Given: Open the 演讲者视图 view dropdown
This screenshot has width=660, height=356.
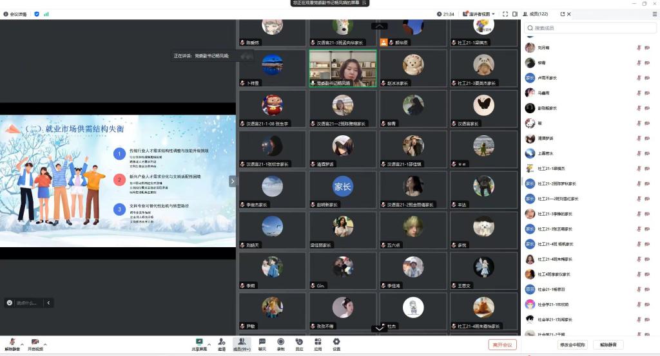Looking at the screenshot, I should (x=480, y=14).
